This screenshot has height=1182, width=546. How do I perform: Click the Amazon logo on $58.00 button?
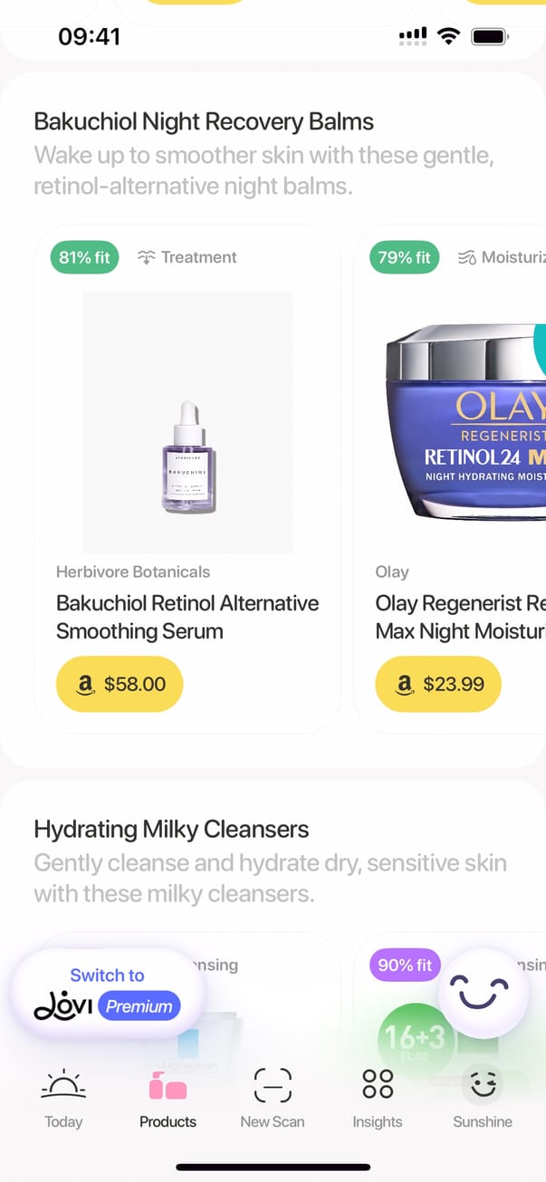[85, 685]
